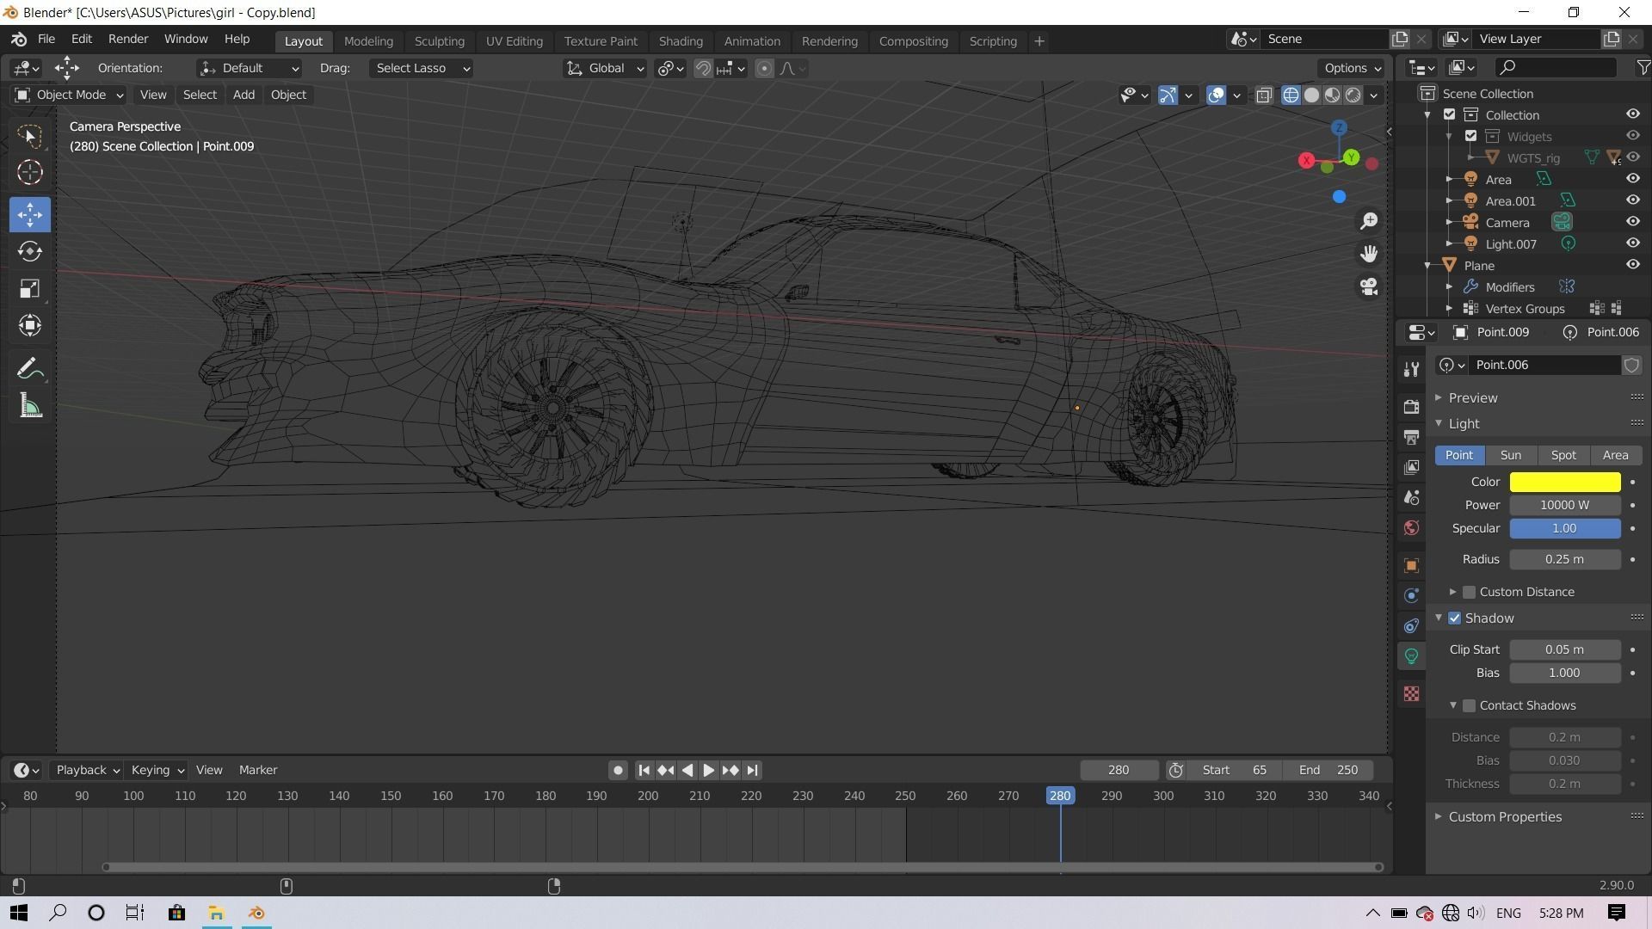Screen dimensions: 1652x929
Task: Switch to material preview shading
Action: (x=1332, y=95)
